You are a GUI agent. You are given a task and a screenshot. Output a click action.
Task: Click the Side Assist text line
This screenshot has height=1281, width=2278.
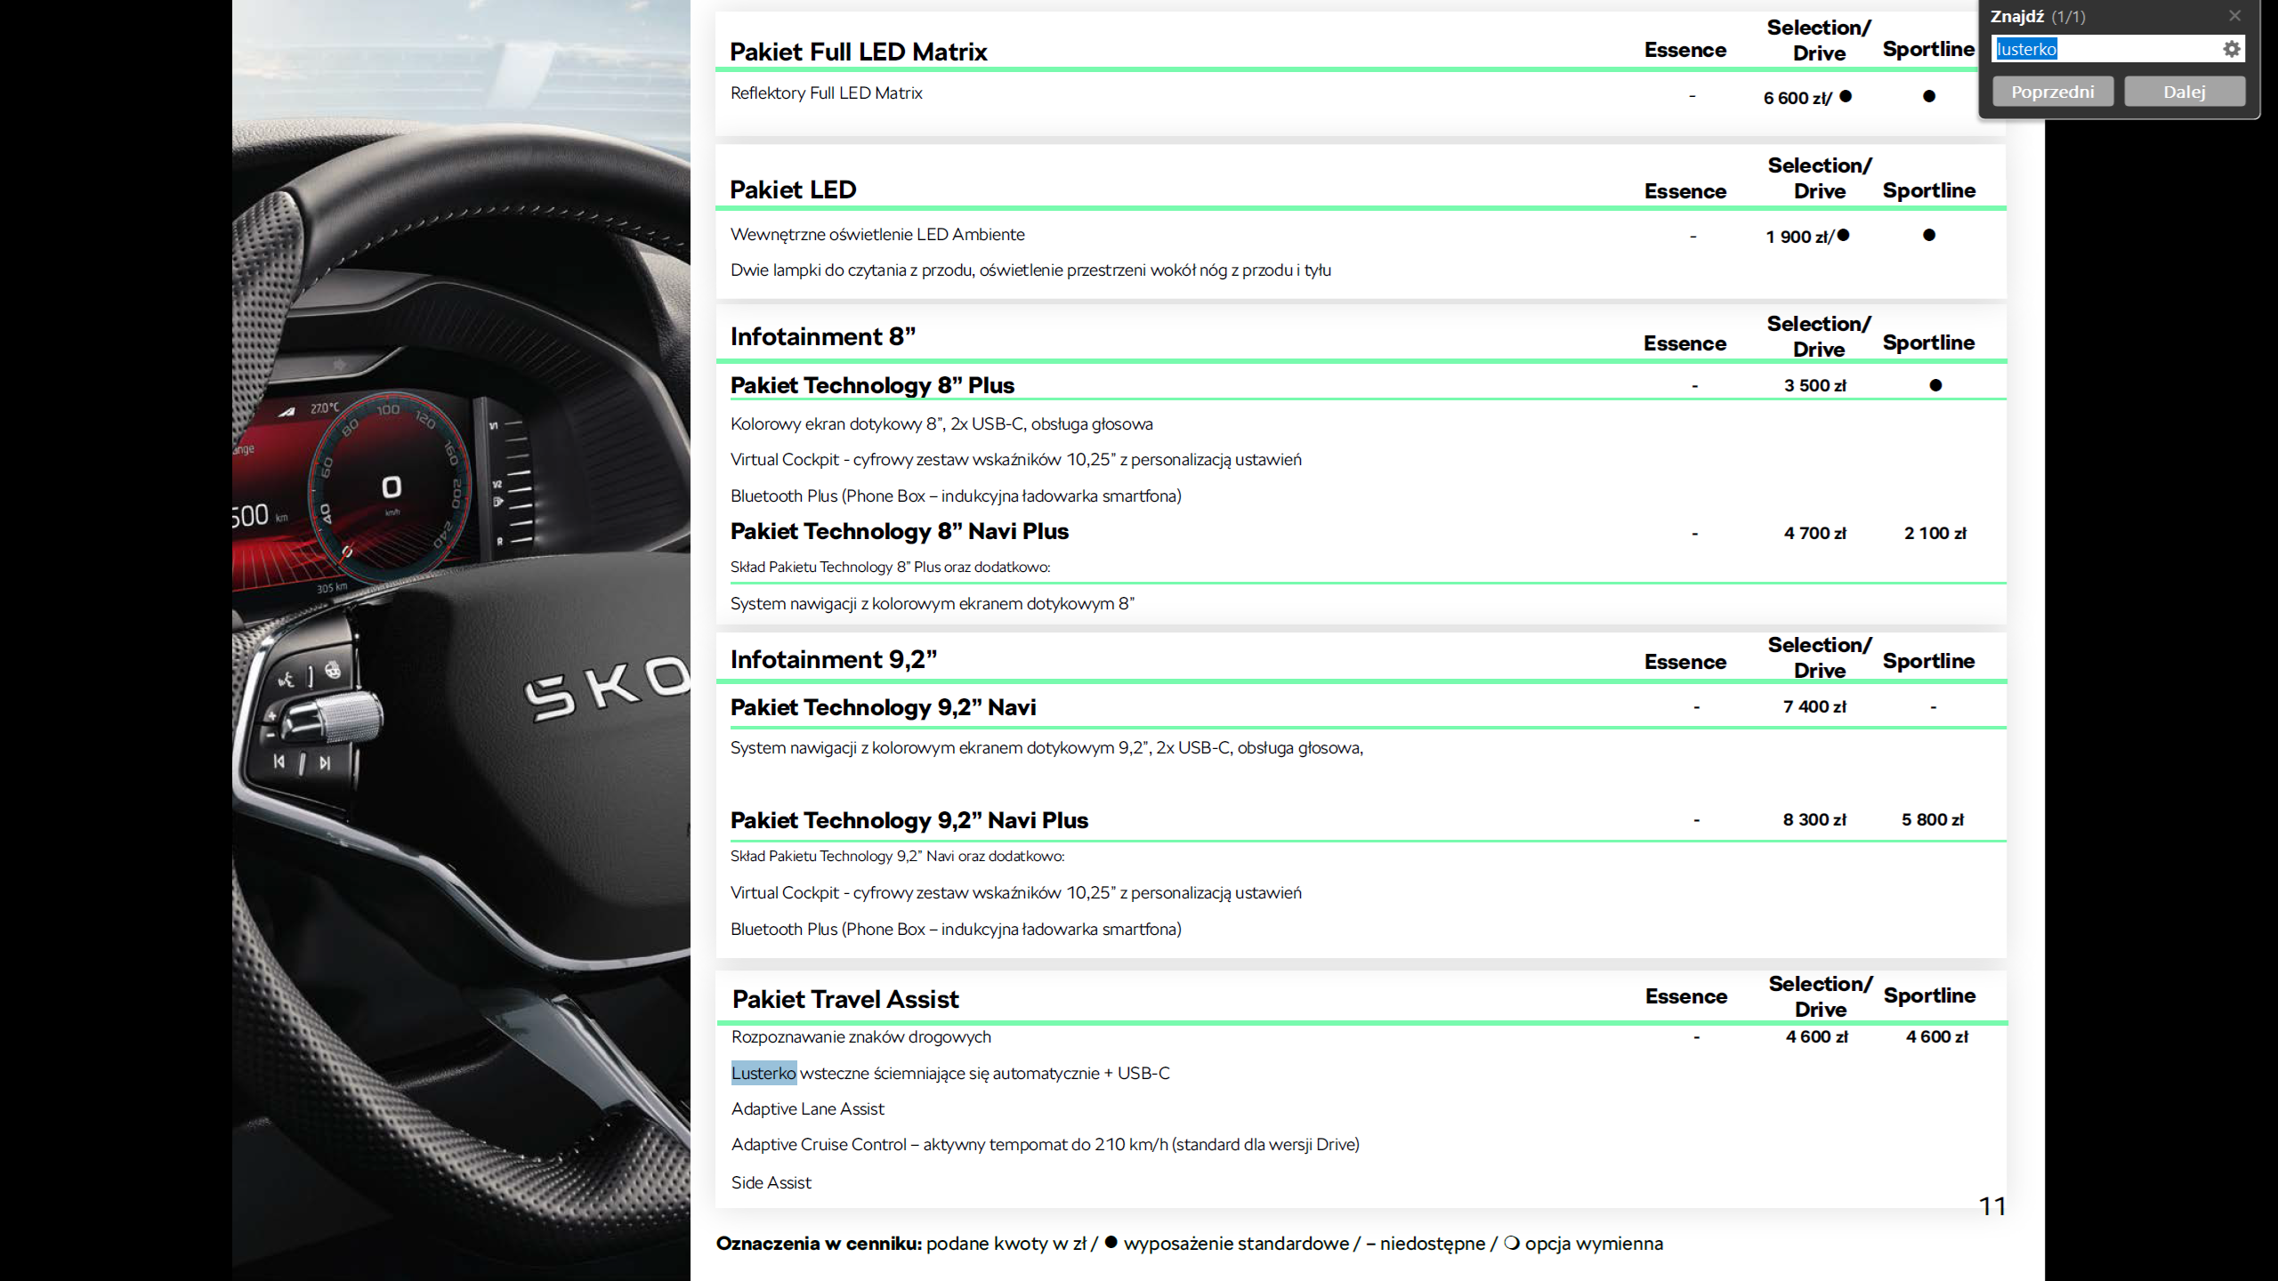click(x=771, y=1182)
